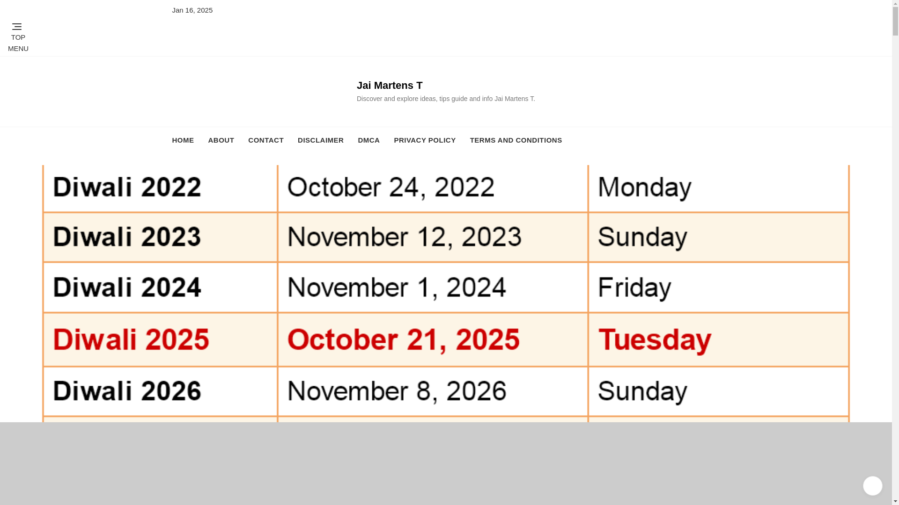Click the Diwali dates table image
This screenshot has height=505, width=899.
pyautogui.click(x=446, y=293)
